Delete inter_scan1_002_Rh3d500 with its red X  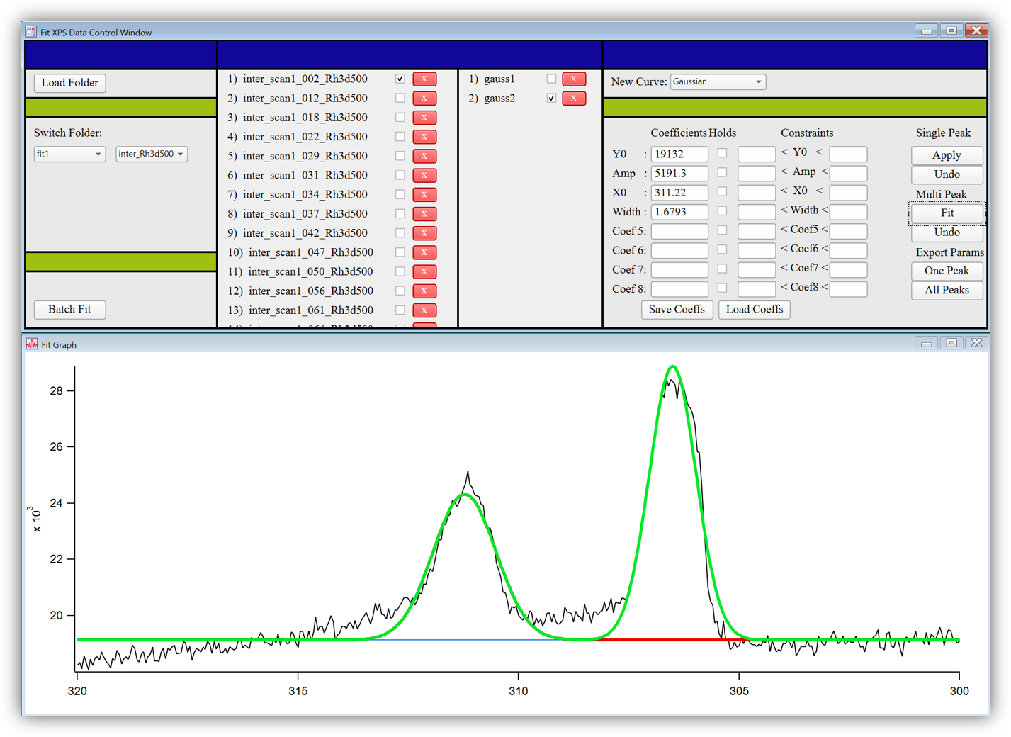click(424, 79)
